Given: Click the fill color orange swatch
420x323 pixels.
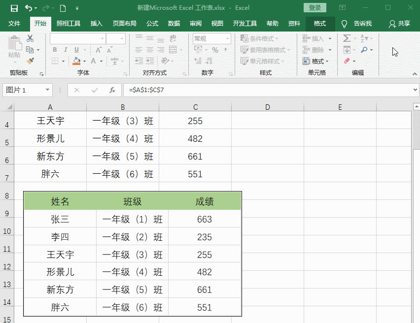Looking at the screenshot, I should tap(76, 61).
